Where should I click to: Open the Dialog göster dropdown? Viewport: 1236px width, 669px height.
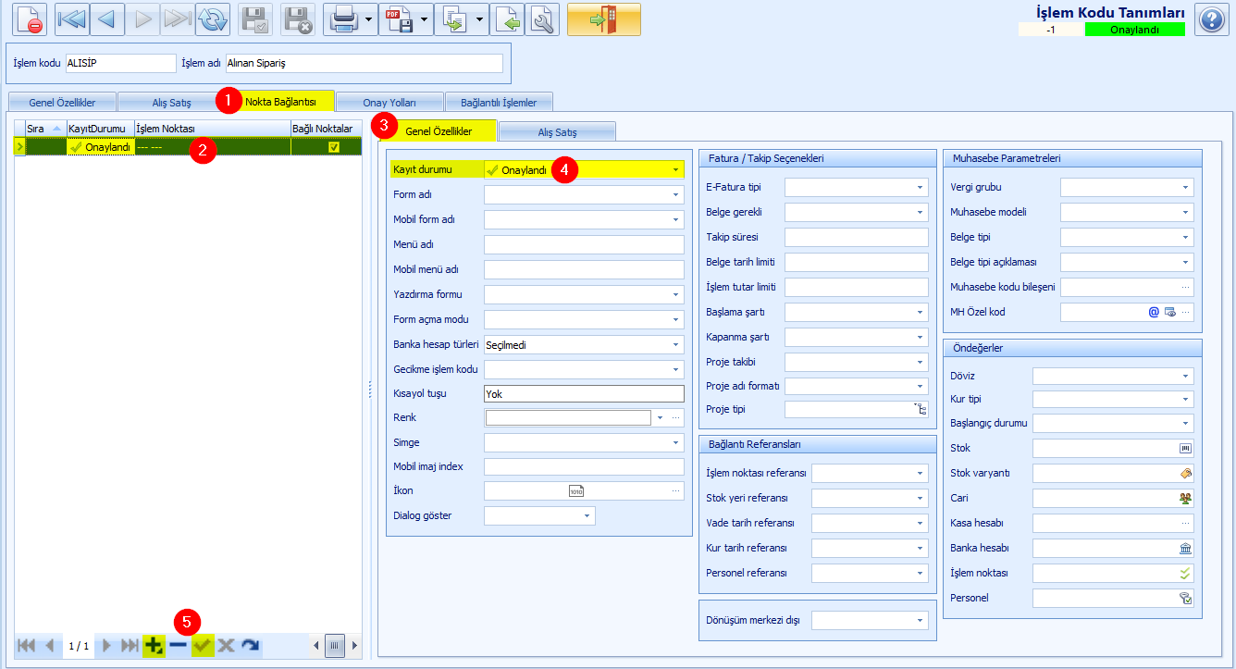pyautogui.click(x=587, y=515)
